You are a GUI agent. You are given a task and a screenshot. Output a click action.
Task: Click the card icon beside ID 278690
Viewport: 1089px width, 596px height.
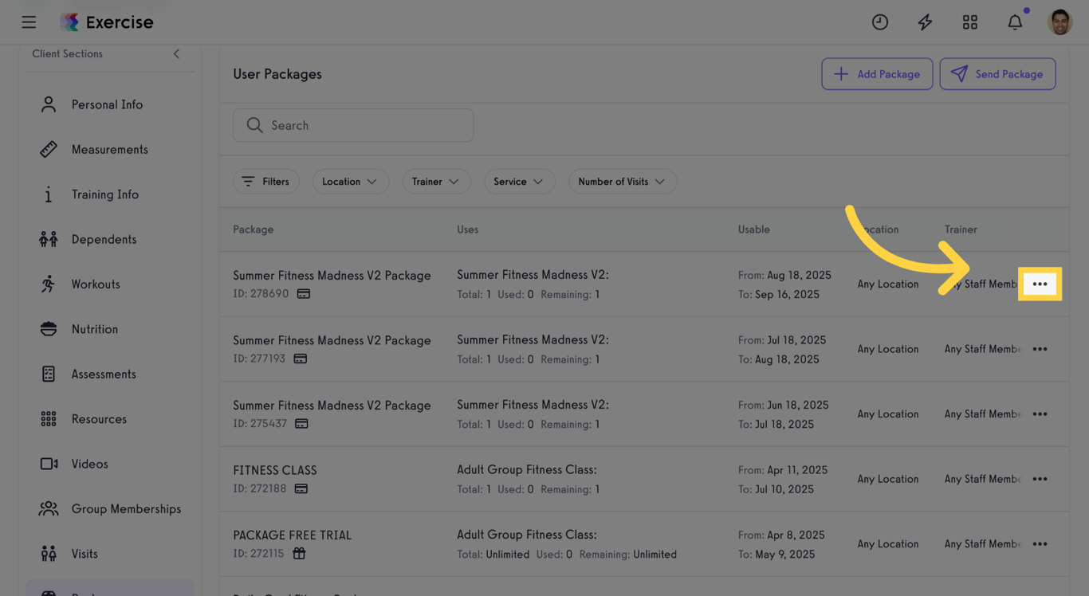pyautogui.click(x=304, y=294)
